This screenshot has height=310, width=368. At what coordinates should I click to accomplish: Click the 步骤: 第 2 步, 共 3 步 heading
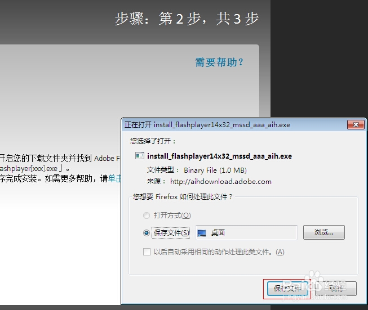click(x=187, y=19)
